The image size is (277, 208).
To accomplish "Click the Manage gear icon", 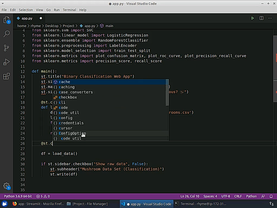I will point(6,186).
